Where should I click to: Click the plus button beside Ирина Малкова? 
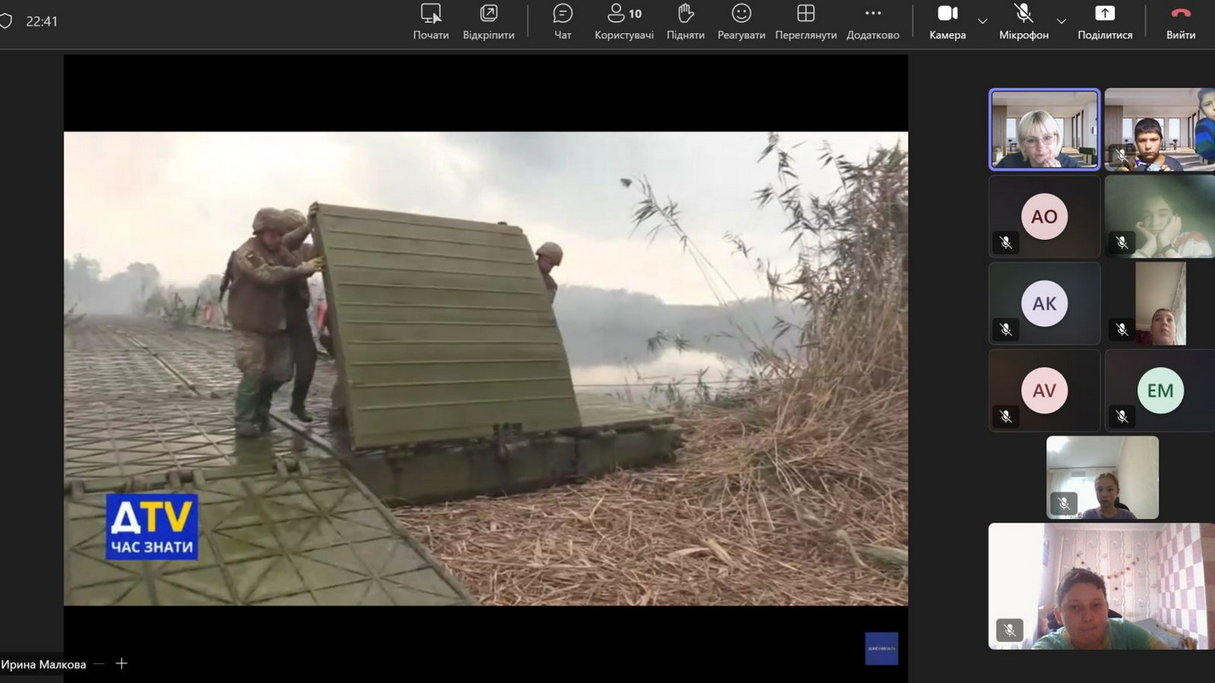(121, 663)
